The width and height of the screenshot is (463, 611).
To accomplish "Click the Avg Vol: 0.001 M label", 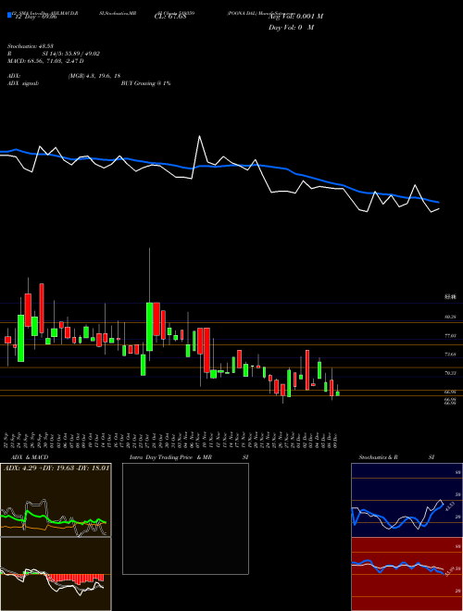I will [x=295, y=17].
